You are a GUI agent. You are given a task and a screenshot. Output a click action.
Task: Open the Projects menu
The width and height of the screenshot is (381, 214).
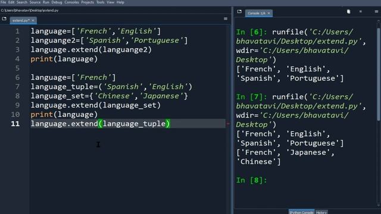(x=88, y=2)
